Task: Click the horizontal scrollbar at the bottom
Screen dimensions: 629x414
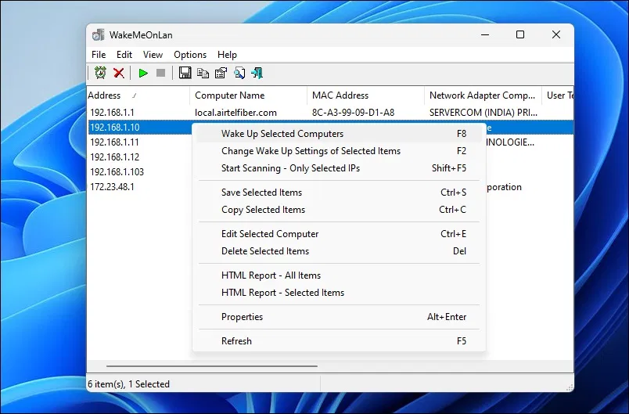Action: (x=211, y=365)
